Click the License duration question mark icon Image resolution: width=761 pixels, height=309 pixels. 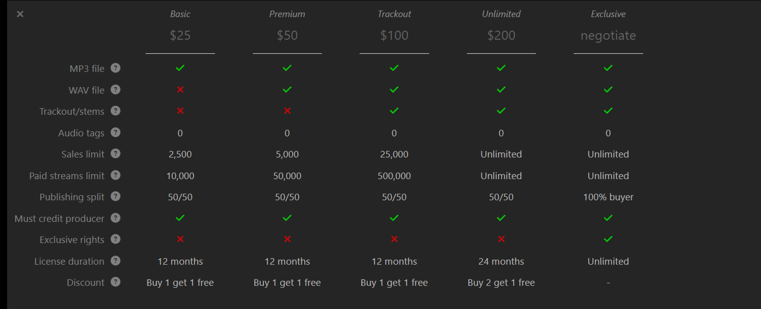(x=115, y=261)
